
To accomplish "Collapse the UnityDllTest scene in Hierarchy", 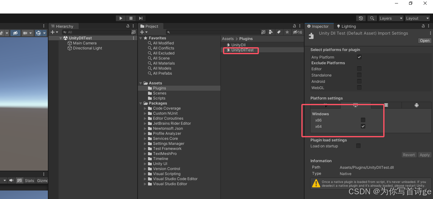I will [x=61, y=38].
